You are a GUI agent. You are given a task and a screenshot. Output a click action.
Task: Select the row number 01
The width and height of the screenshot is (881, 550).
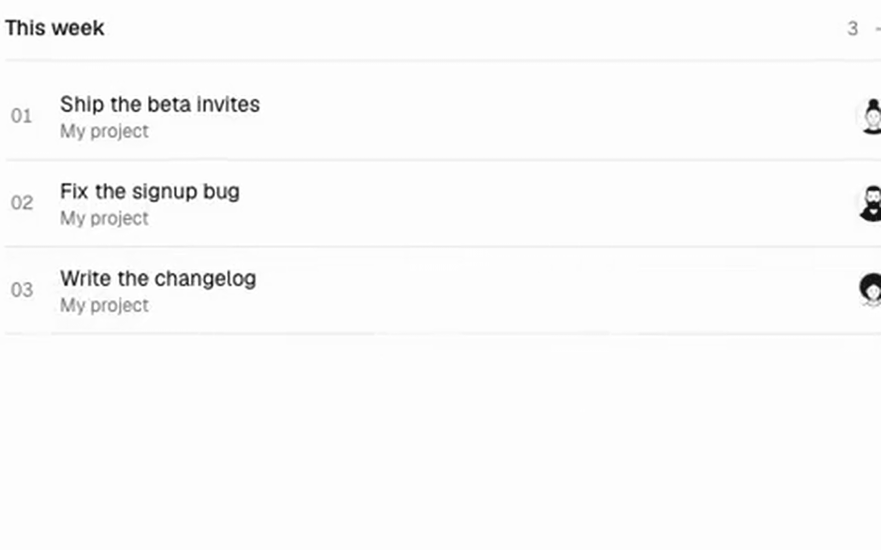click(21, 116)
